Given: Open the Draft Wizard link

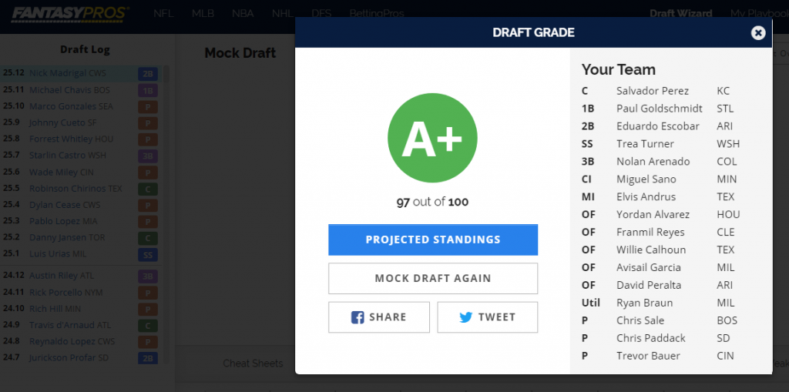Looking at the screenshot, I should pos(680,13).
